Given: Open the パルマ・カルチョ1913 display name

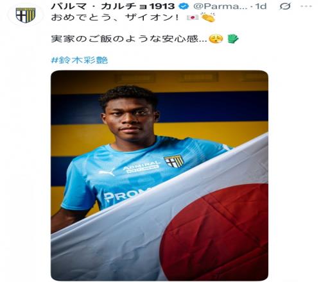Looking at the screenshot, I should click(x=113, y=6).
